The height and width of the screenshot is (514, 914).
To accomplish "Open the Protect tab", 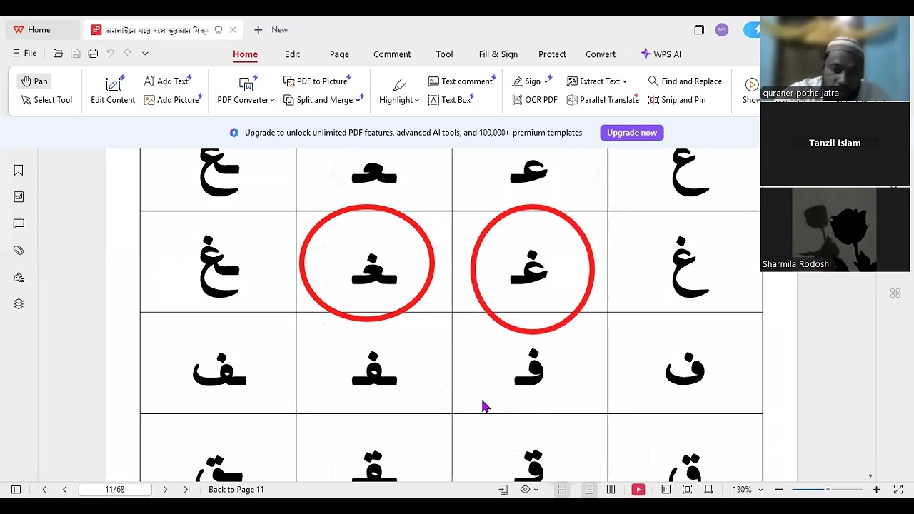I will point(552,54).
